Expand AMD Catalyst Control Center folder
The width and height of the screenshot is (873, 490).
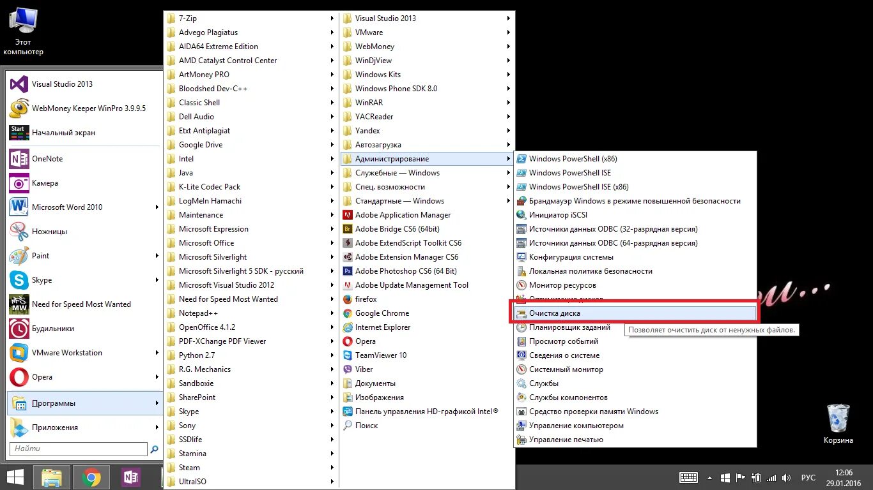(x=250, y=61)
